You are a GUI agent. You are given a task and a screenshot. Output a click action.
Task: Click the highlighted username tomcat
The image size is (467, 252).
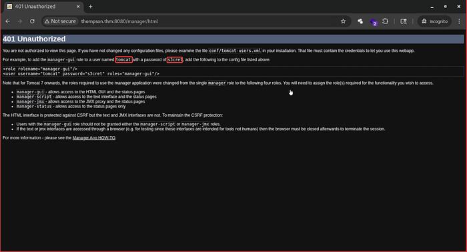point(123,60)
